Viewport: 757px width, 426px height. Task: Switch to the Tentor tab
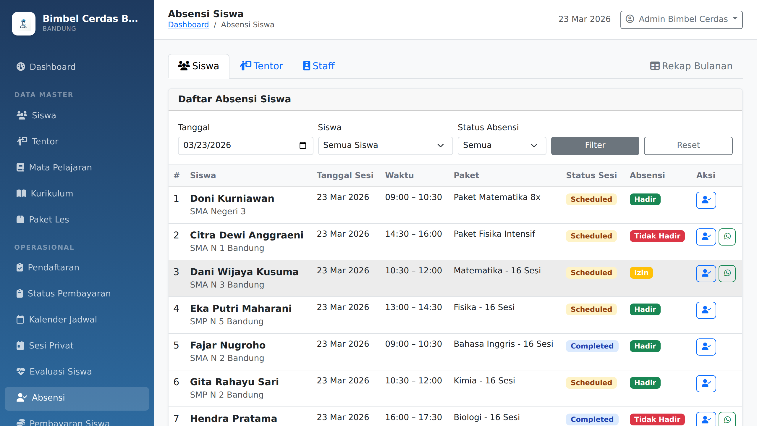[261, 66]
